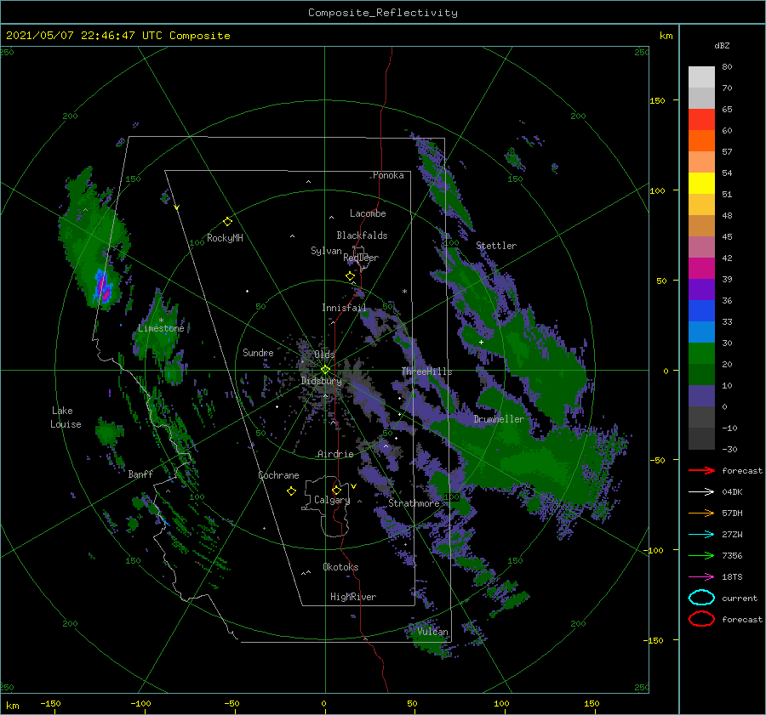Select the yellow swatch between 54 and 51 dBZ

(701, 184)
